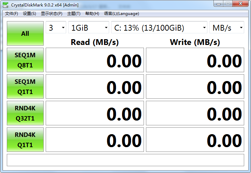Expand the C: 13% drive selector

159,28
